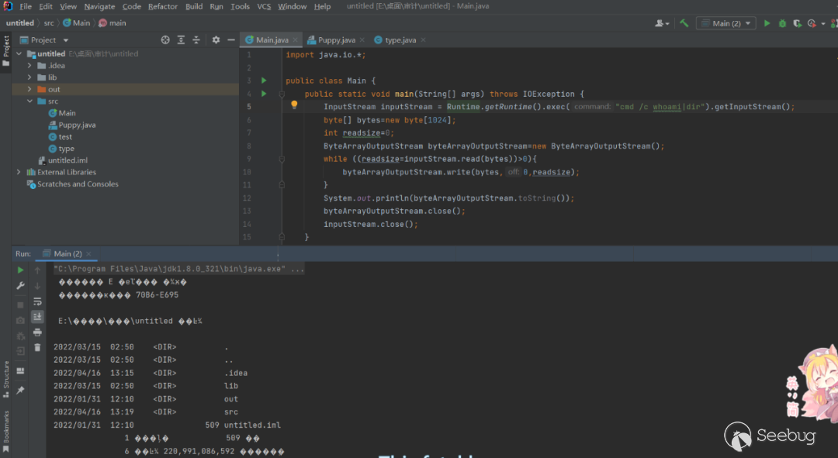Run Main with the green toolbar play button
This screenshot has height=458, width=838.
(x=767, y=23)
